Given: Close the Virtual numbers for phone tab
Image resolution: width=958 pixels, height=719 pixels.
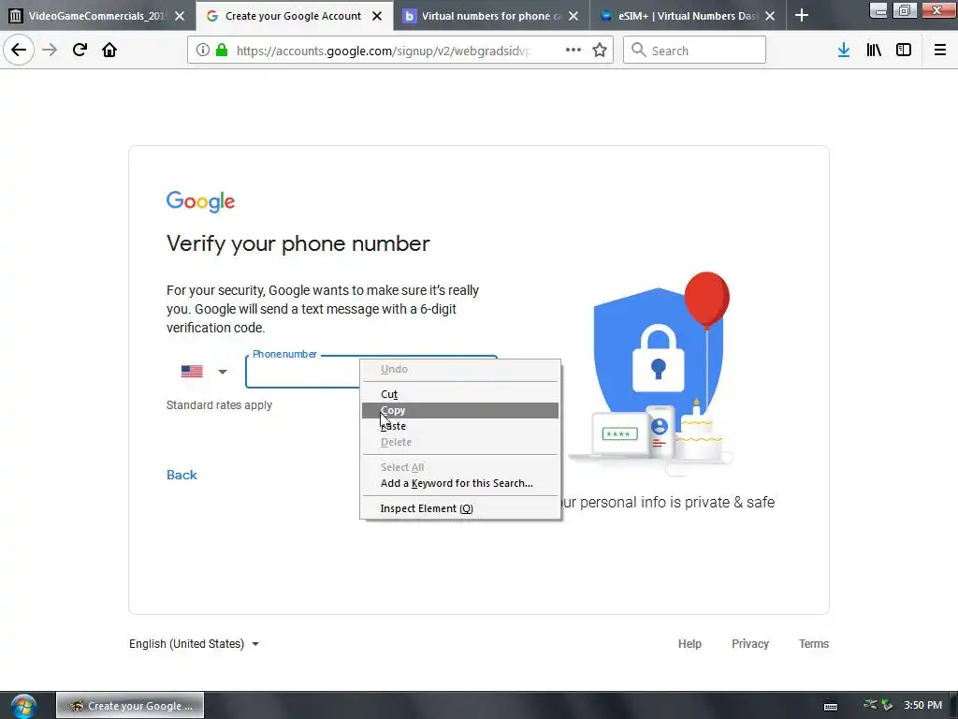Looking at the screenshot, I should pyautogui.click(x=573, y=16).
